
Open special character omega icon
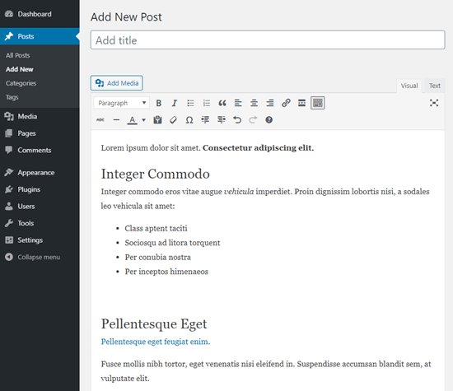(x=189, y=120)
